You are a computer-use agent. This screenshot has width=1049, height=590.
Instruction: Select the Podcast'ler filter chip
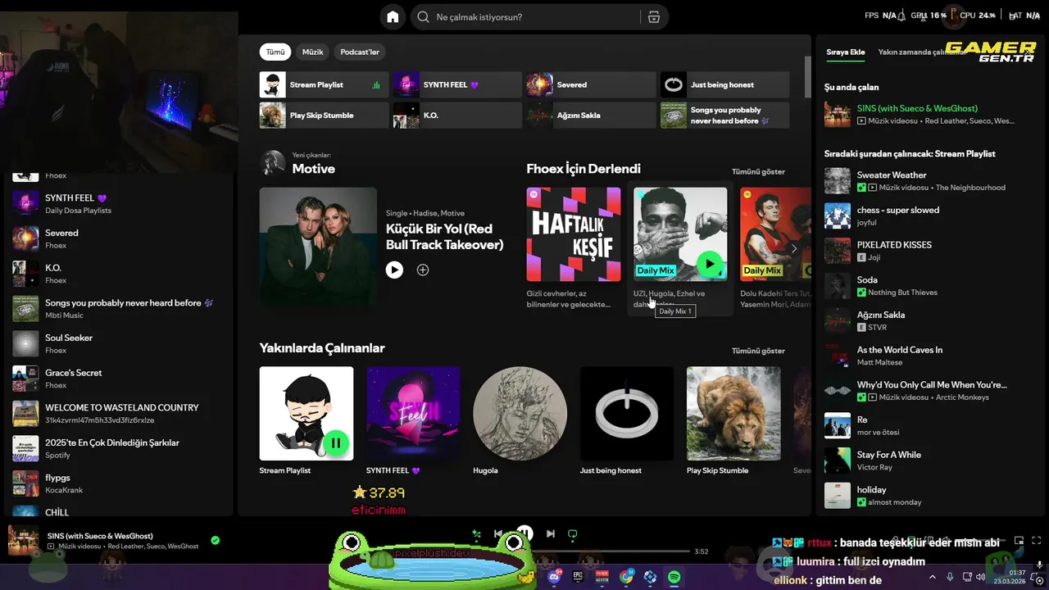point(360,52)
